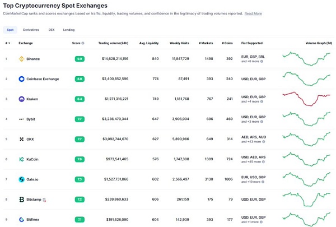Click the KuCoin logo icon

click(22, 159)
